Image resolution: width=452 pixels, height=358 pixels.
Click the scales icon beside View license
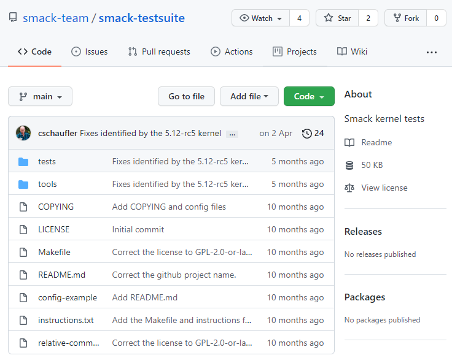pyautogui.click(x=349, y=188)
